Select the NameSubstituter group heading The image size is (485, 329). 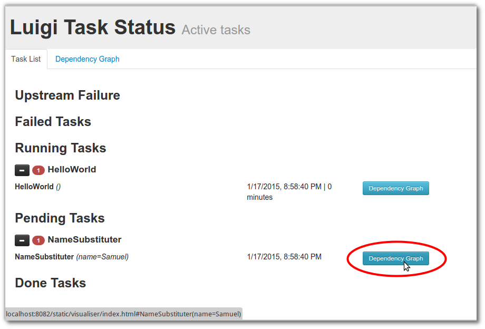pos(84,240)
